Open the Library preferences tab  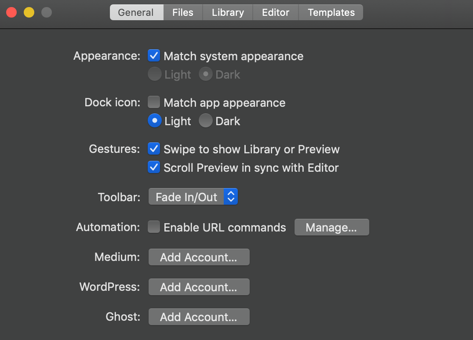pyautogui.click(x=228, y=12)
